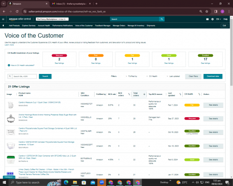Image resolution: width=233 pixels, height=186 pixels.
Task: Open Learn more link under description
Action: pos(9,45)
